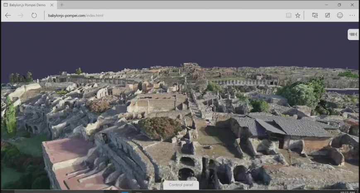Close the browser window
360x193 pixels.
tap(352, 5)
